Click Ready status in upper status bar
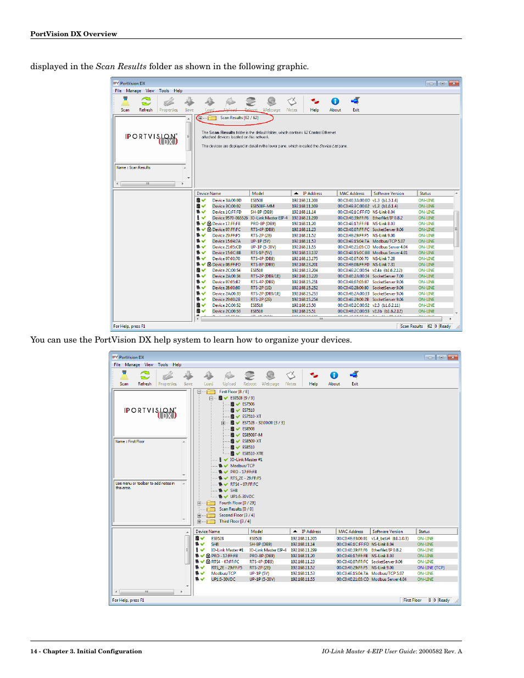 coord(445,327)
